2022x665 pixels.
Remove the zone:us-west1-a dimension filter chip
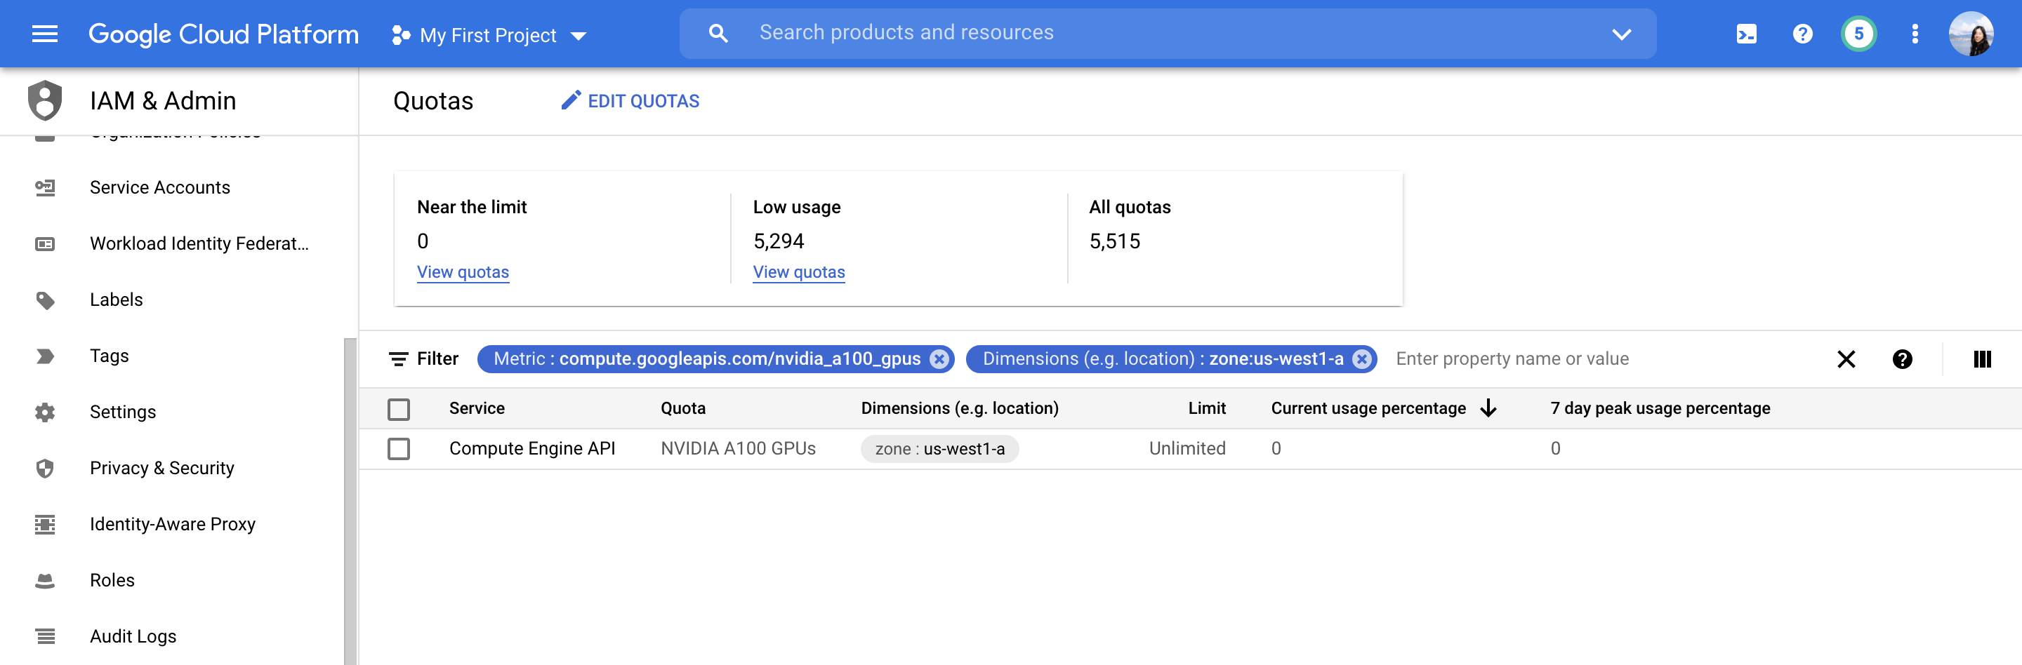click(1362, 359)
